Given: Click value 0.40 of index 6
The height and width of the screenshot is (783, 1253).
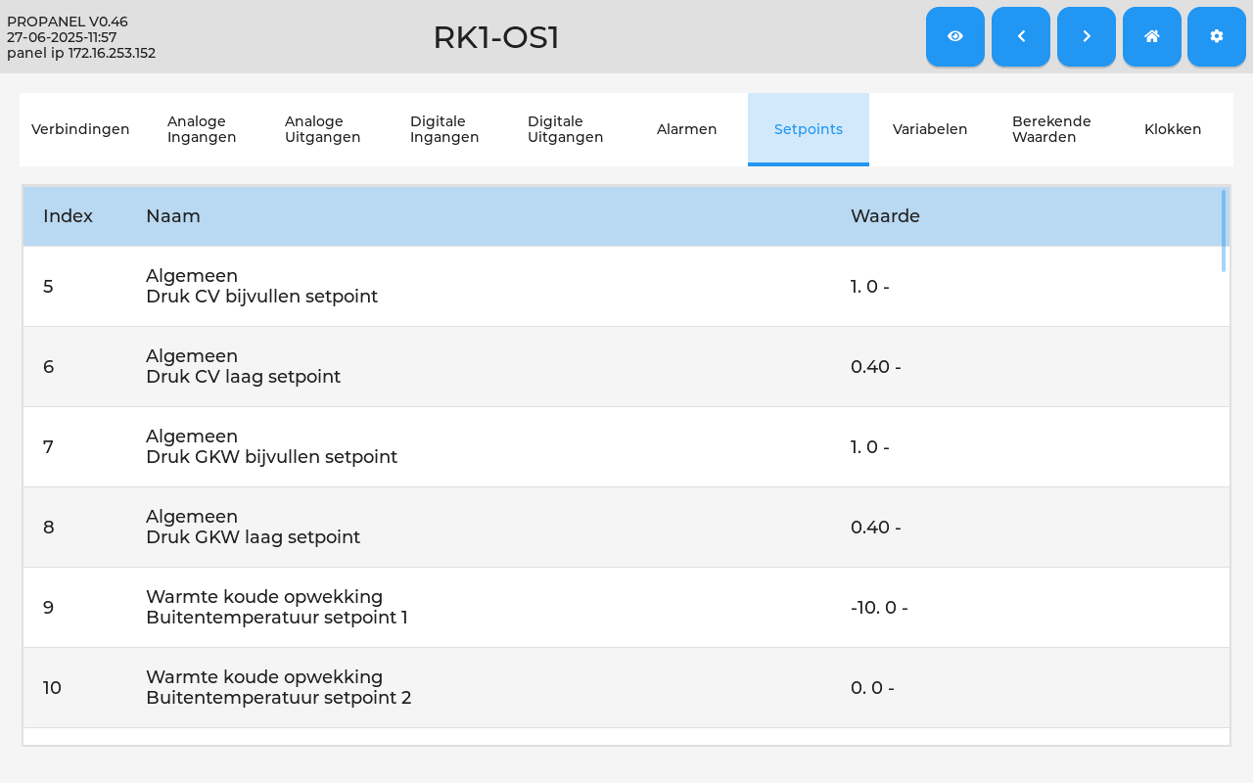Looking at the screenshot, I should (876, 367).
